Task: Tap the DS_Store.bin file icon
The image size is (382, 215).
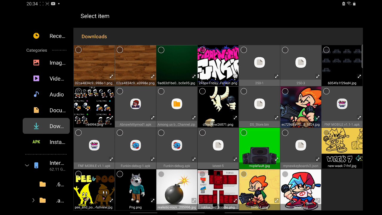Action: [259, 104]
